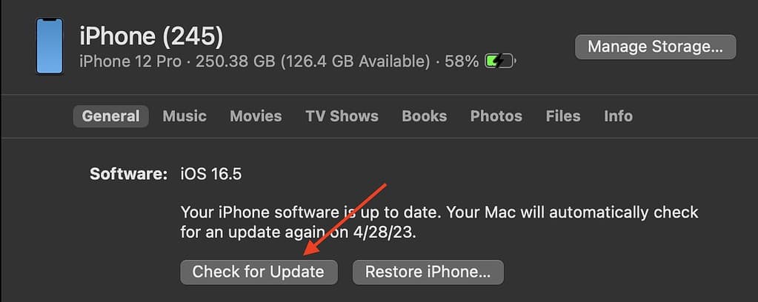Click the software up to date message
This screenshot has width=758, height=302.
pos(439,222)
